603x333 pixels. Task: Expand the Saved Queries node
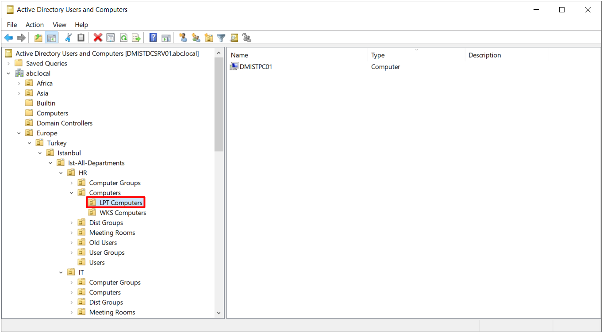(x=8, y=64)
